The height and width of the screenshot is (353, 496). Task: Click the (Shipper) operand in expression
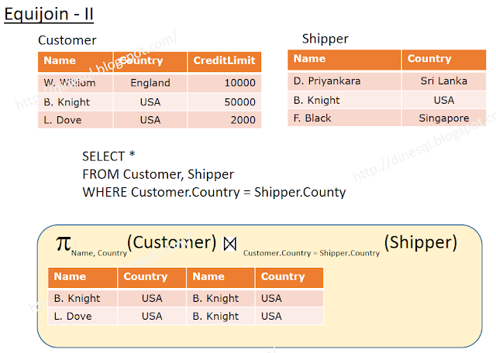(420, 242)
